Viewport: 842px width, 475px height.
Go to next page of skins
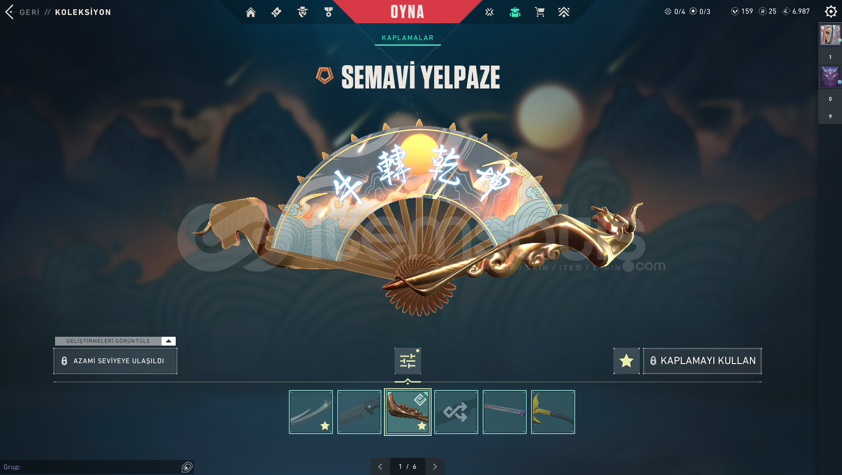(x=435, y=466)
